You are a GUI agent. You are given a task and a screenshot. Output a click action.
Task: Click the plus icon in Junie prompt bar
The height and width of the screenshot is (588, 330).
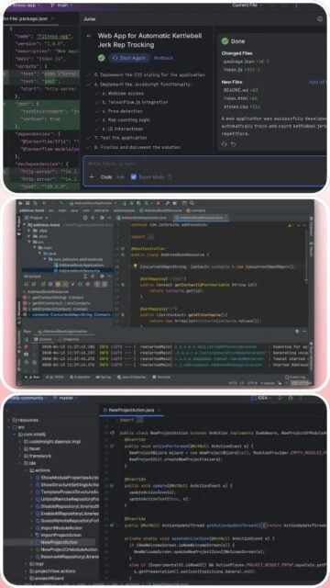point(92,177)
